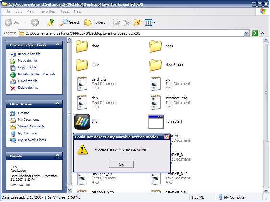270x202 pixels.
Task: Open the Help menu
Action: point(78,11)
